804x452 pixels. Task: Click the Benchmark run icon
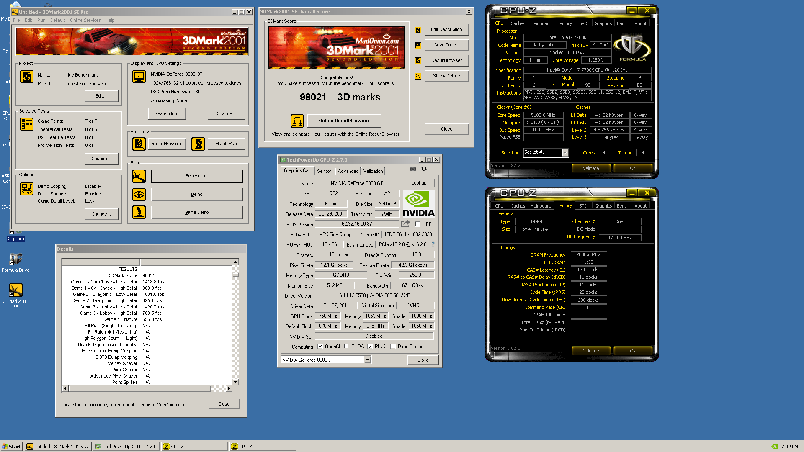point(139,176)
